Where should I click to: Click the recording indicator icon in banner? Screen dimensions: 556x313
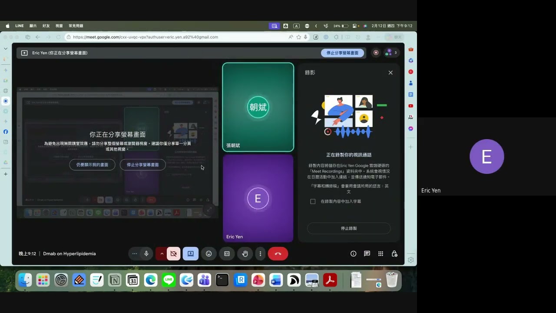[x=376, y=53]
